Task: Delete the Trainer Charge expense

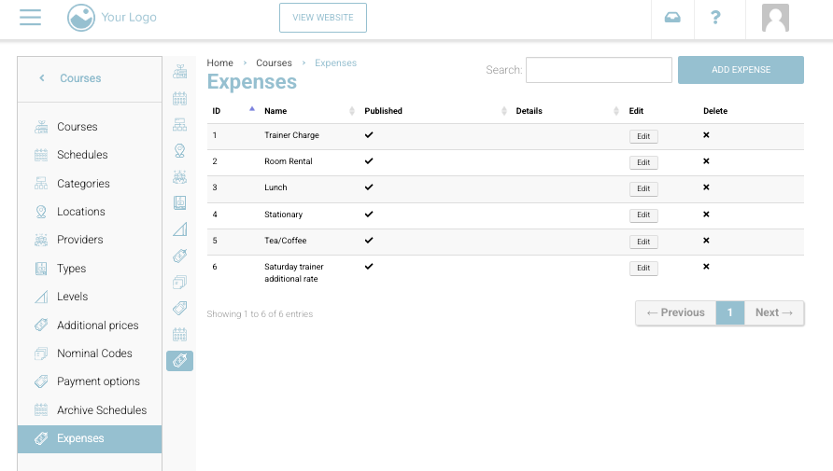Action: click(x=706, y=135)
